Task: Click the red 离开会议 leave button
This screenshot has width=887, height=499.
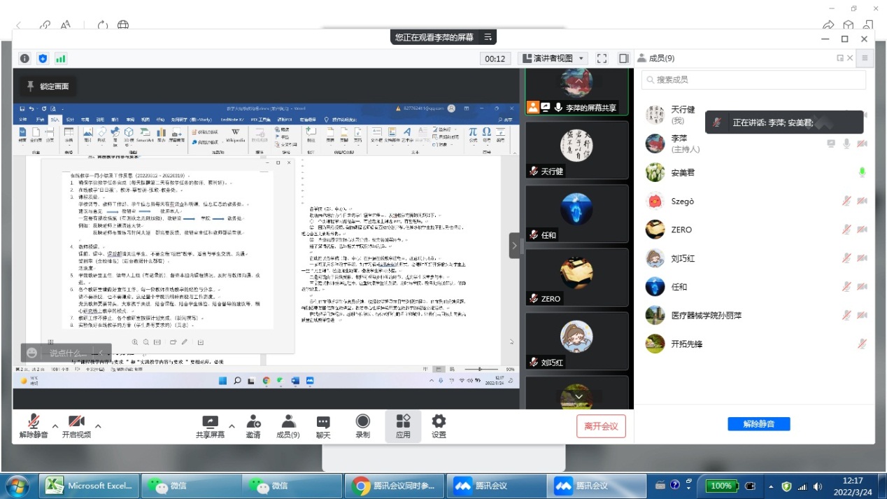Action: [x=601, y=426]
